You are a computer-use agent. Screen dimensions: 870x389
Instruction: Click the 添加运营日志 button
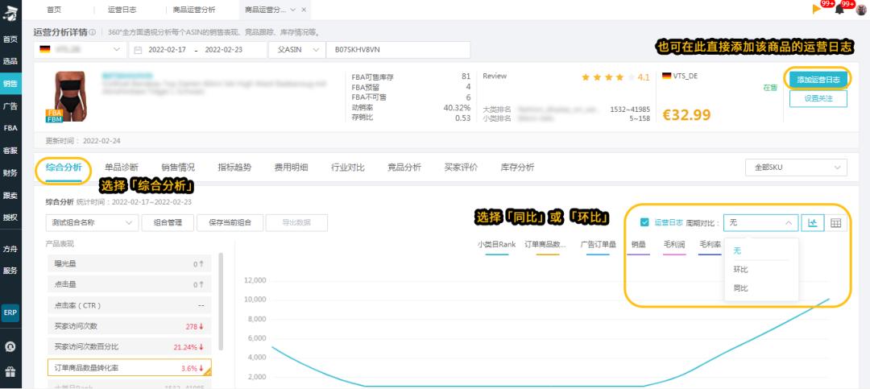[818, 80]
